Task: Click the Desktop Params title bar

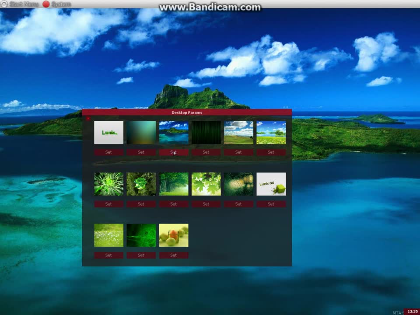Action: pyautogui.click(x=187, y=112)
